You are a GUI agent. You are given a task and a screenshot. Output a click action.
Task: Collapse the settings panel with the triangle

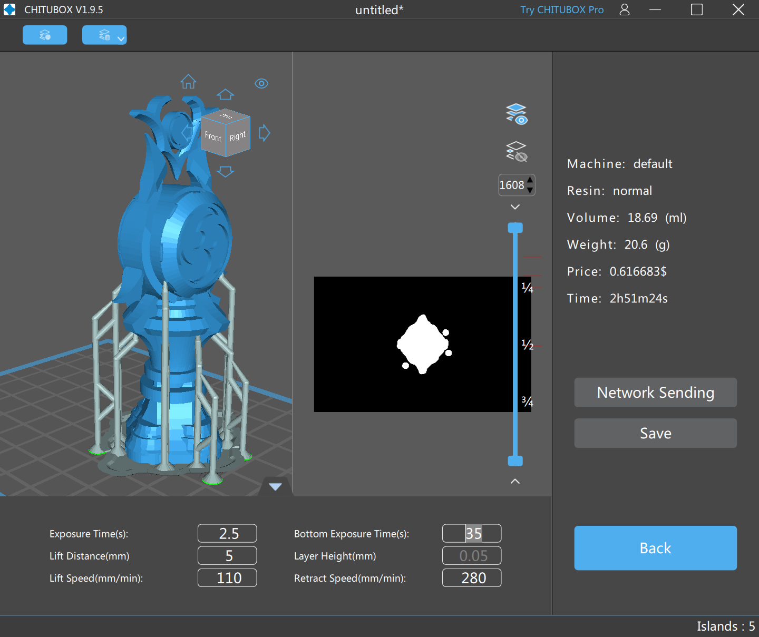pos(275,486)
